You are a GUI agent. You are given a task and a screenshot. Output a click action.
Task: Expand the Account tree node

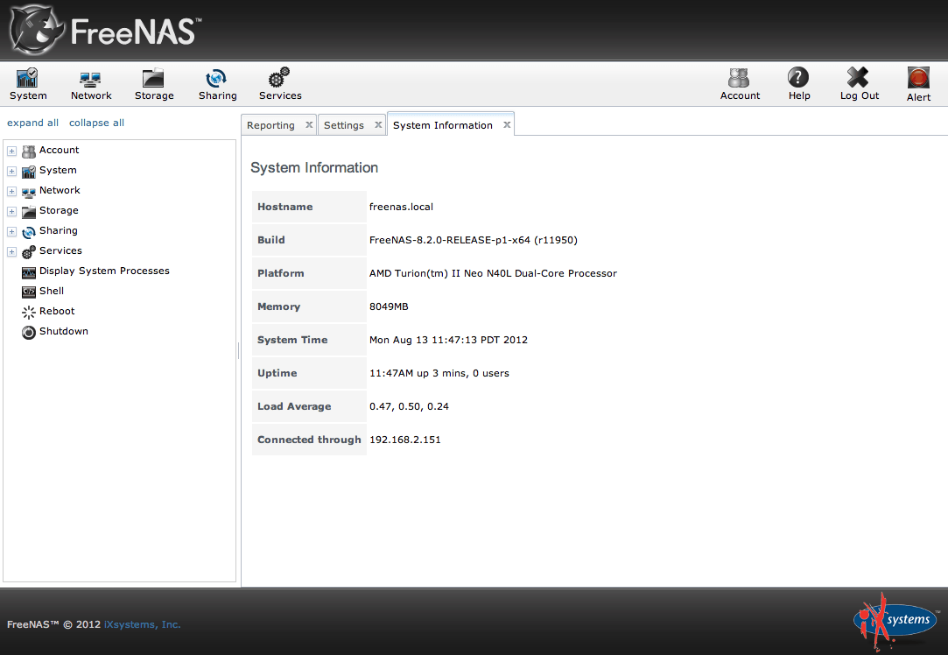click(x=11, y=151)
